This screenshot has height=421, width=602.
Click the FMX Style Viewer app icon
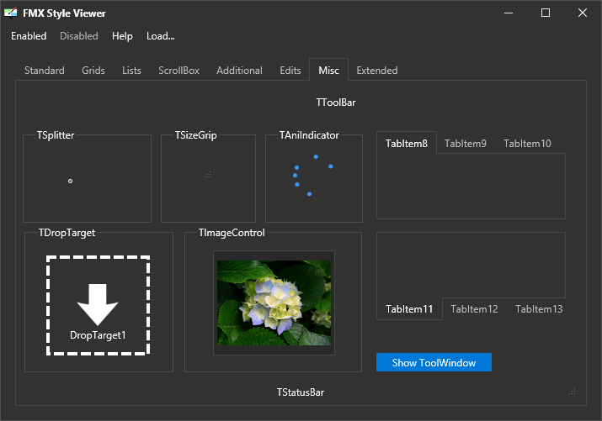pyautogui.click(x=11, y=13)
